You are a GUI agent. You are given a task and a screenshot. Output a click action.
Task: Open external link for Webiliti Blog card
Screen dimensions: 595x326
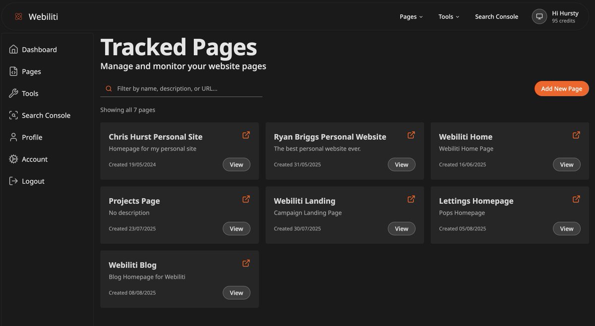tap(246, 263)
